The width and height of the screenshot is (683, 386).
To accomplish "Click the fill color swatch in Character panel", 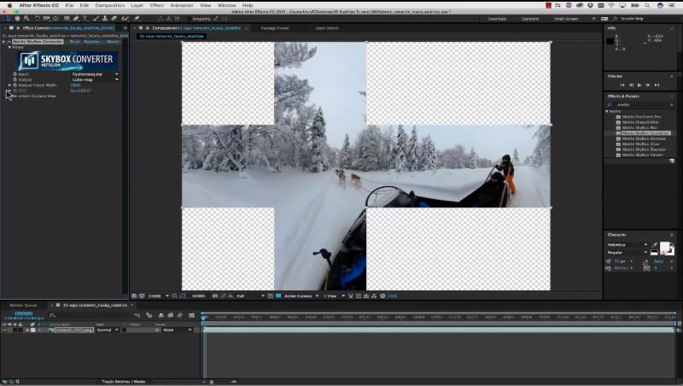I will (x=664, y=246).
